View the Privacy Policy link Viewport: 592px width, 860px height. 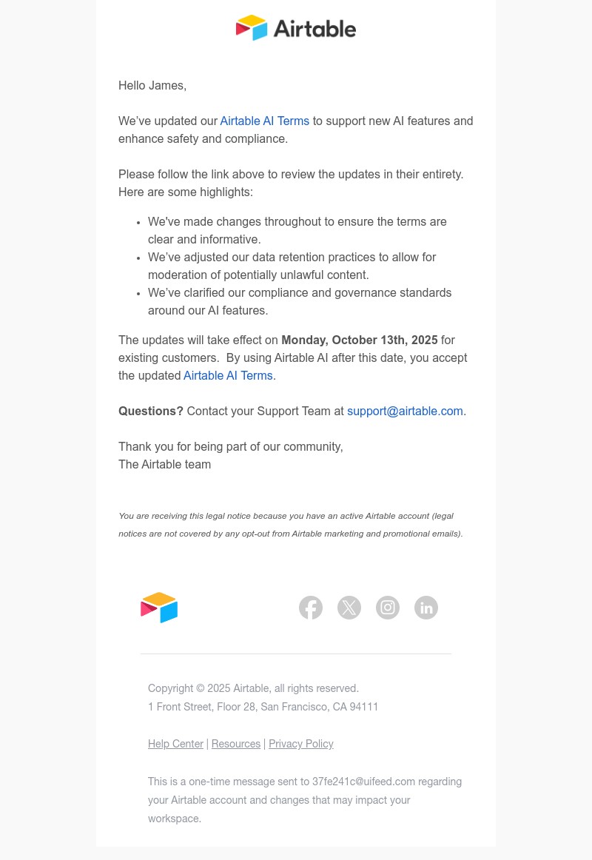(x=301, y=745)
